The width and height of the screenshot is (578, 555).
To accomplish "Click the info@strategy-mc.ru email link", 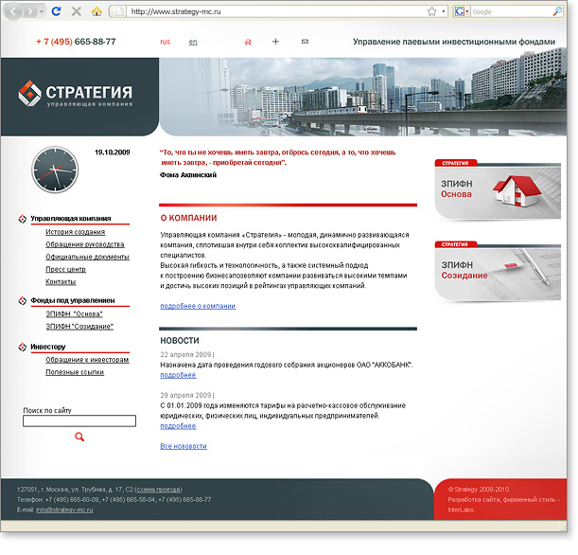I will (x=64, y=510).
